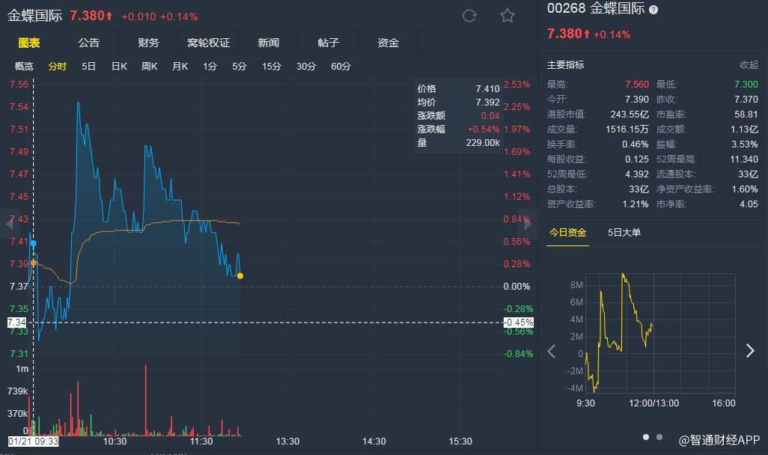
Task: Select the second carousel page dot
Action: coord(659,436)
